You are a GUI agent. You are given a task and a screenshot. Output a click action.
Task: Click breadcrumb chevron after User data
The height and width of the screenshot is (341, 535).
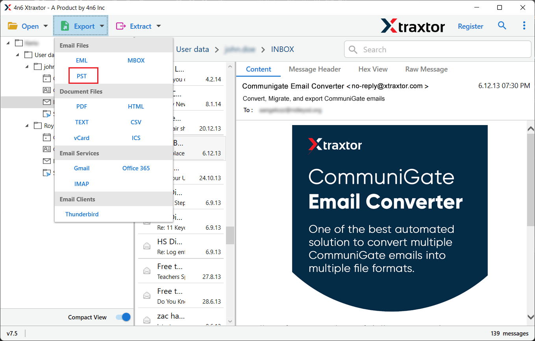tap(217, 50)
